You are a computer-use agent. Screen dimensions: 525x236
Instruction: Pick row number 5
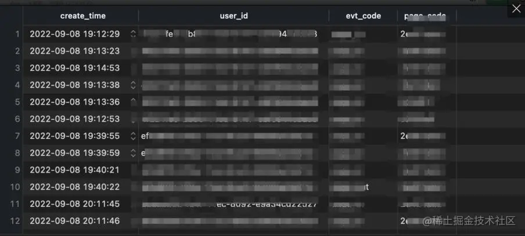(x=17, y=102)
